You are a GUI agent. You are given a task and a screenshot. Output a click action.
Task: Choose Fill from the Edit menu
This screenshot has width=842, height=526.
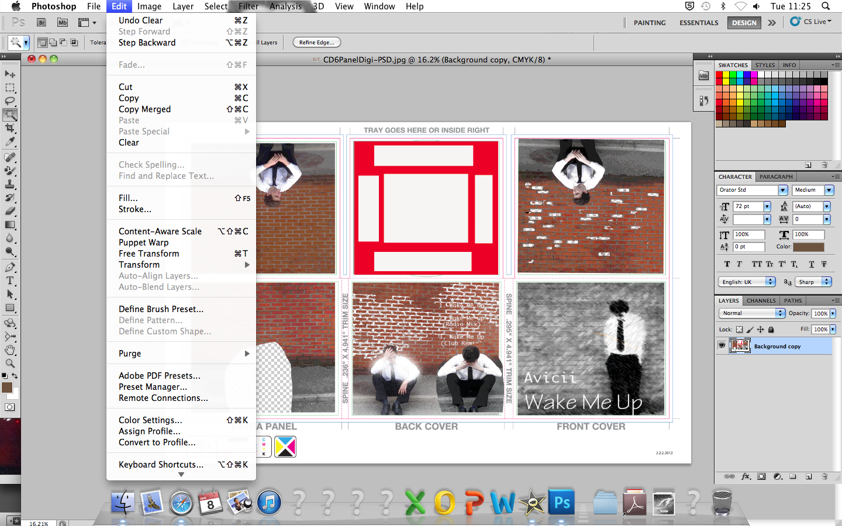(127, 198)
